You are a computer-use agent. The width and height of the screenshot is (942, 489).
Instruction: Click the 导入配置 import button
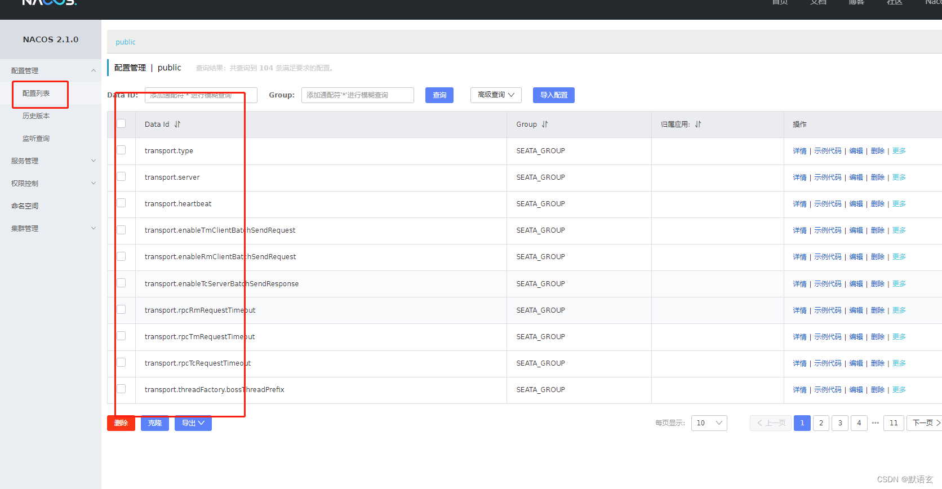pyautogui.click(x=554, y=95)
